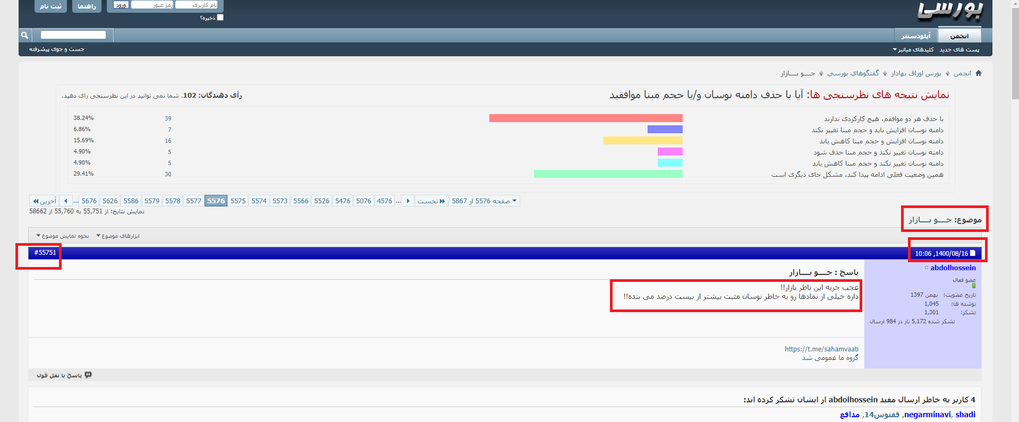Go to page 4576
The width and height of the screenshot is (1019, 422).
coord(385,201)
